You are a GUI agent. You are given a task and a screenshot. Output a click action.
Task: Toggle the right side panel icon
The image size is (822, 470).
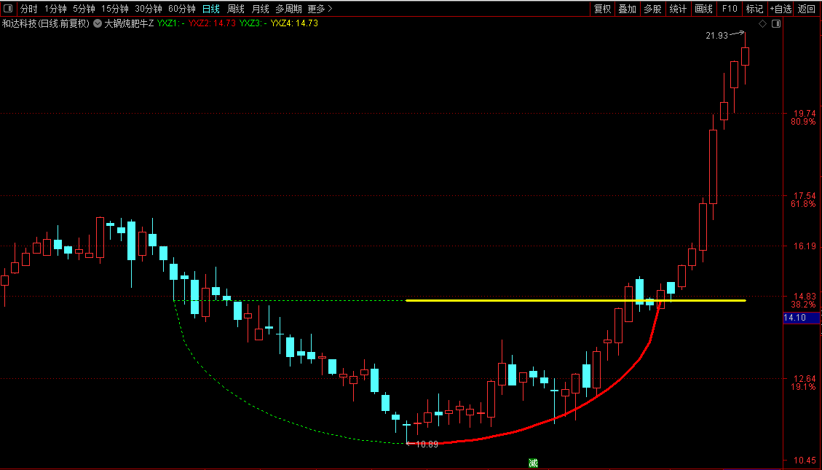(x=776, y=23)
